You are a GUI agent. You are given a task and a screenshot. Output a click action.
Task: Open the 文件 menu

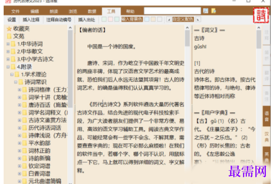tap(15, 11)
